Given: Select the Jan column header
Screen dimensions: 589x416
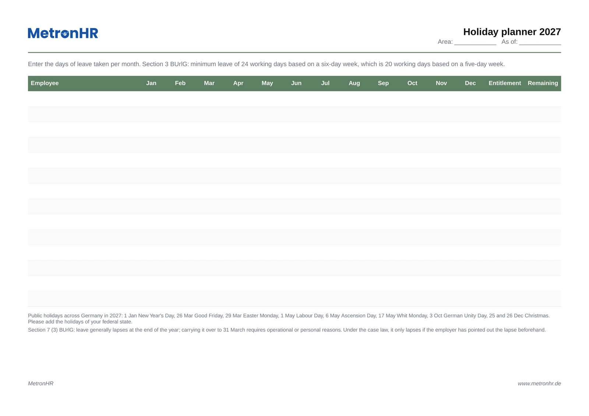Looking at the screenshot, I should coord(151,83).
